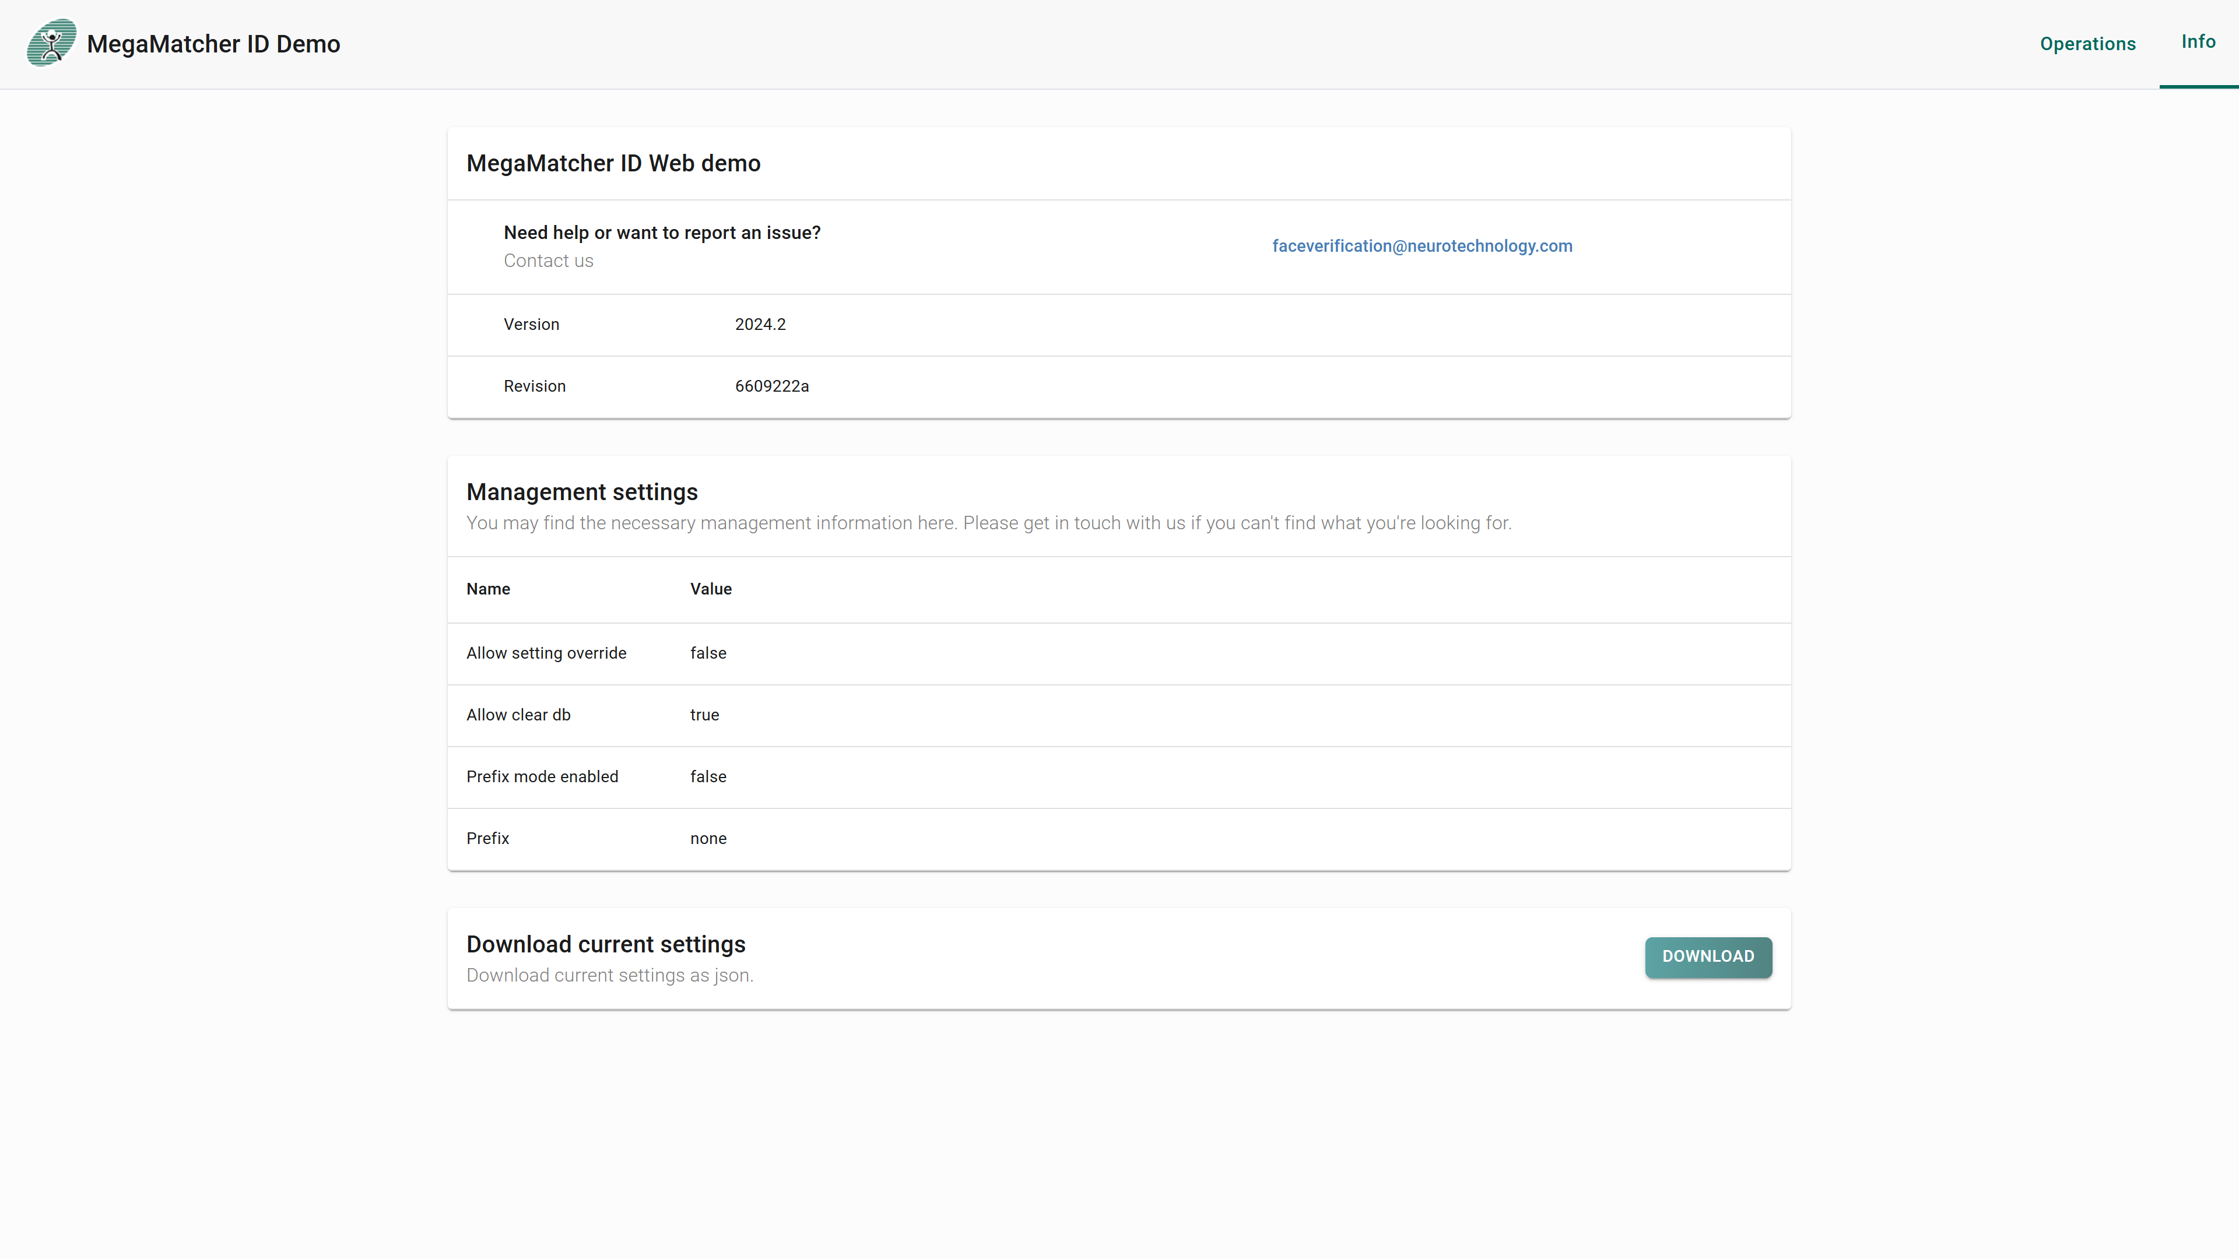This screenshot has width=2239, height=1259.
Task: Click the Version label
Action: [x=532, y=324]
